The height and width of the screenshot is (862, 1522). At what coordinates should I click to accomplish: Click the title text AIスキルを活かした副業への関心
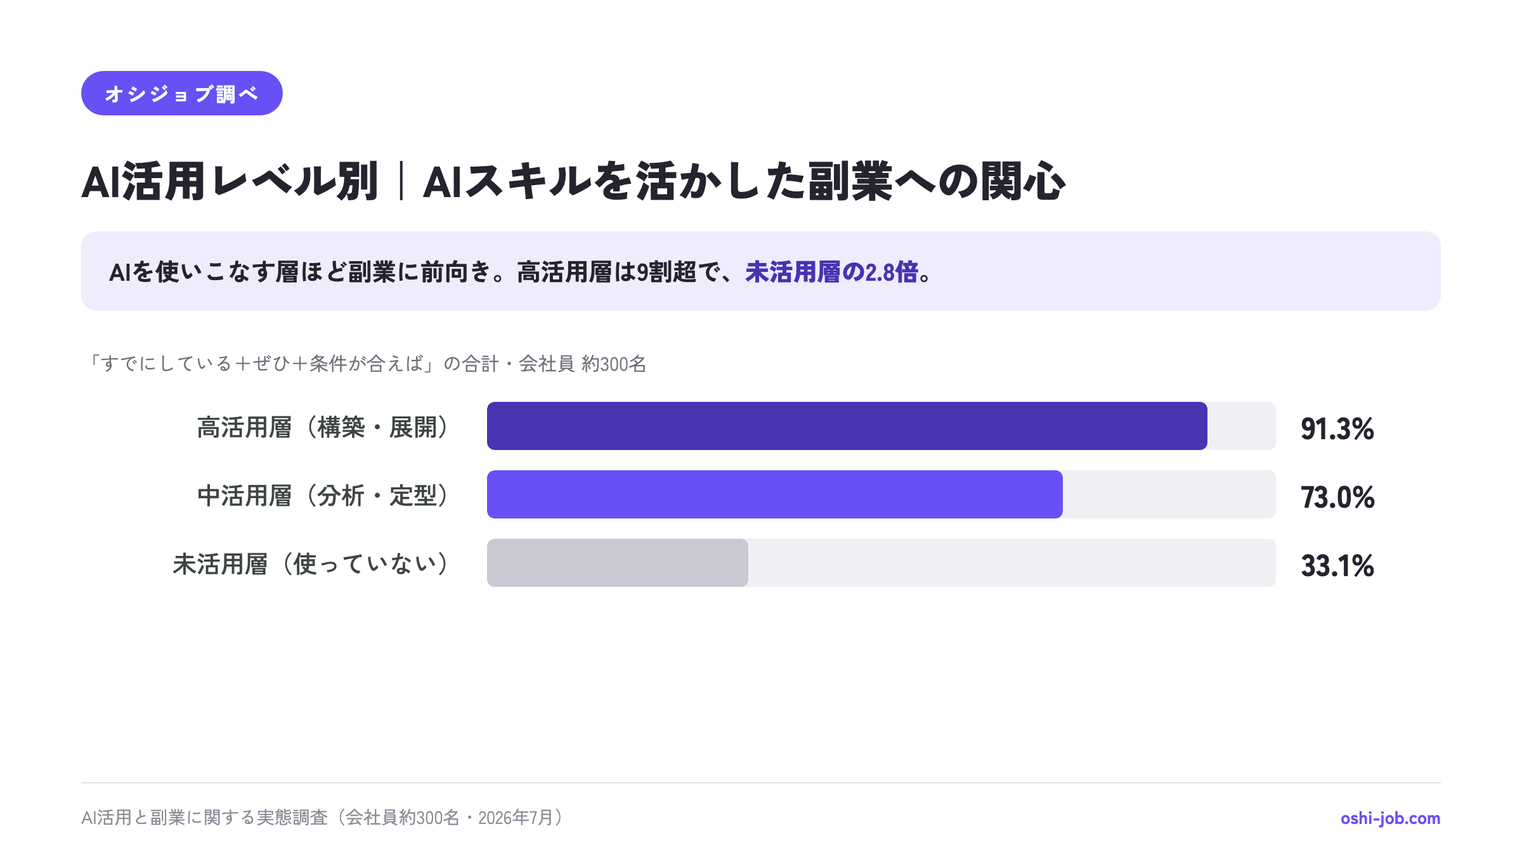(745, 182)
